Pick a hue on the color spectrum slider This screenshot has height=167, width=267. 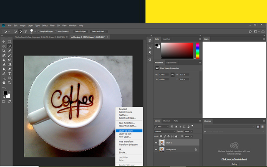pos(197,50)
